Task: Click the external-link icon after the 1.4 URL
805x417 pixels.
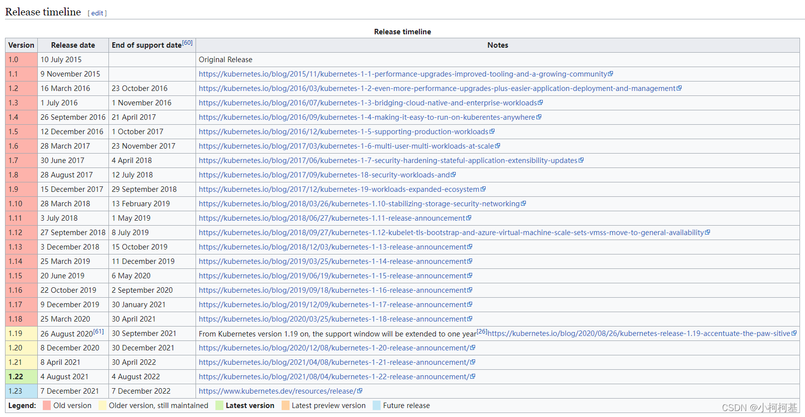Action: point(539,117)
